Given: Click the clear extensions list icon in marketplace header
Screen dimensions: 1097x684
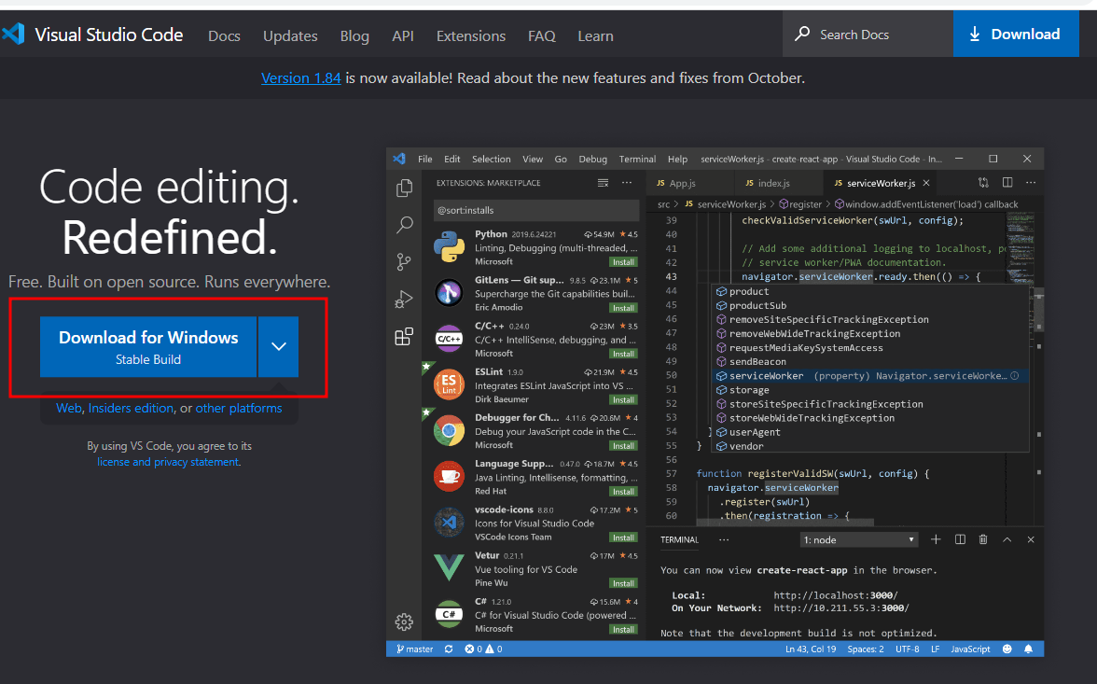Looking at the screenshot, I should pos(603,183).
